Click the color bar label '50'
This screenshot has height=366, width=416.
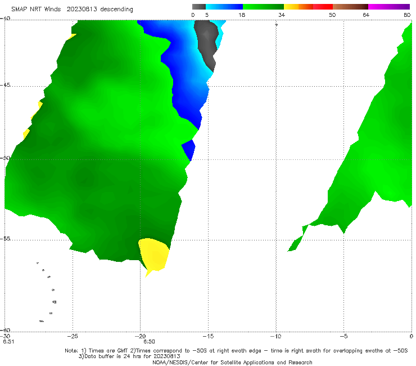[332, 15]
